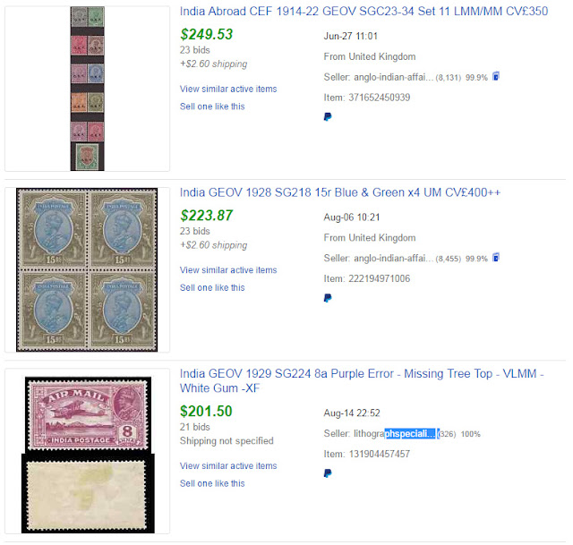The height and width of the screenshot is (545, 573).
Task: Click "Sell one like this" under the $249.53 item
Action: pyautogui.click(x=212, y=106)
